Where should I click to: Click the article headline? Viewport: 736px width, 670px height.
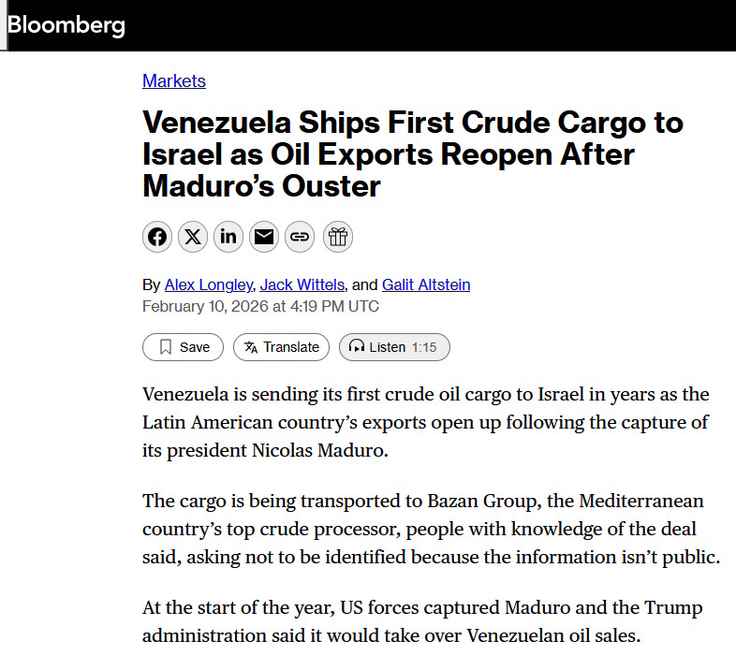412,154
